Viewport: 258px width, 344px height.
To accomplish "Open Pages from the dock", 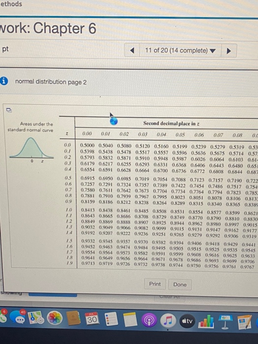I will [245, 322].
